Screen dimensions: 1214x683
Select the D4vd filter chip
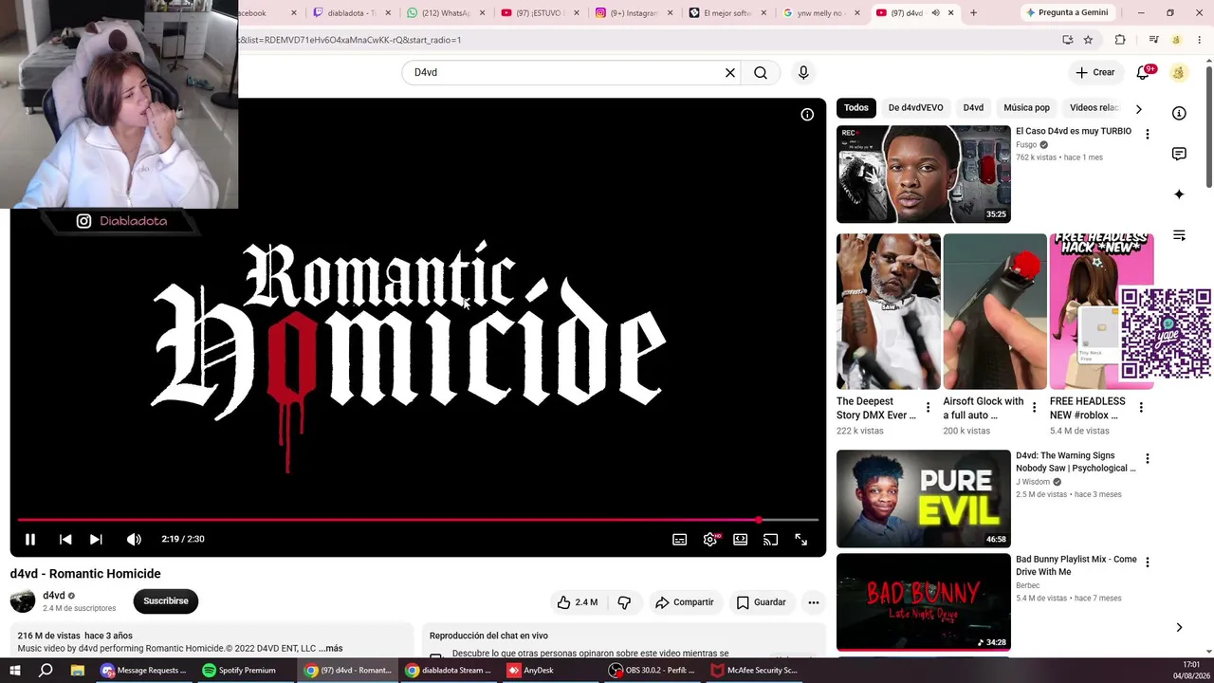[973, 108]
